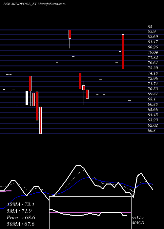The image size is (164, 229).
Task: Click the 71.74 price axis label
Action: click(153, 84)
